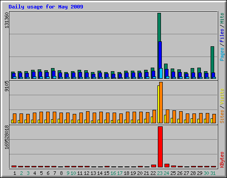Click the green day 30 axis label
Image resolution: width=227 pixels, height=178 pixels.
[206, 173]
